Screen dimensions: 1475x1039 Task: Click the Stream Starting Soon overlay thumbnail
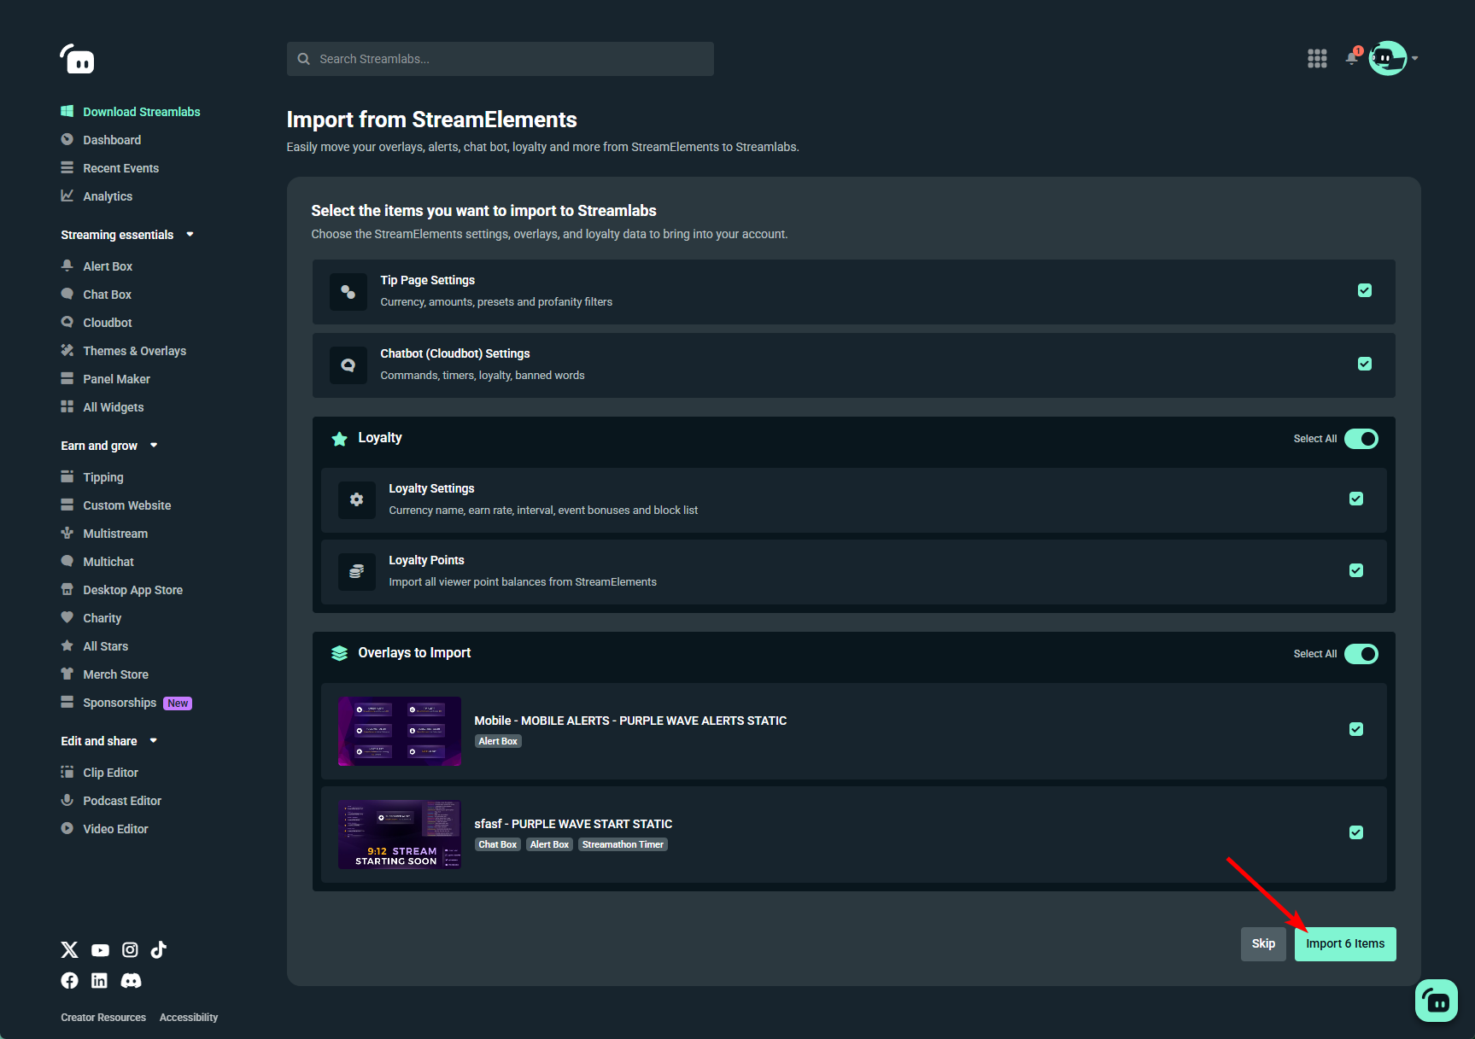pos(400,835)
